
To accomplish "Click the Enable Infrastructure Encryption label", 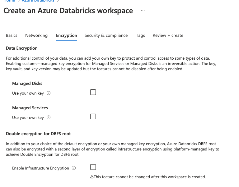I will coord(40,168).
